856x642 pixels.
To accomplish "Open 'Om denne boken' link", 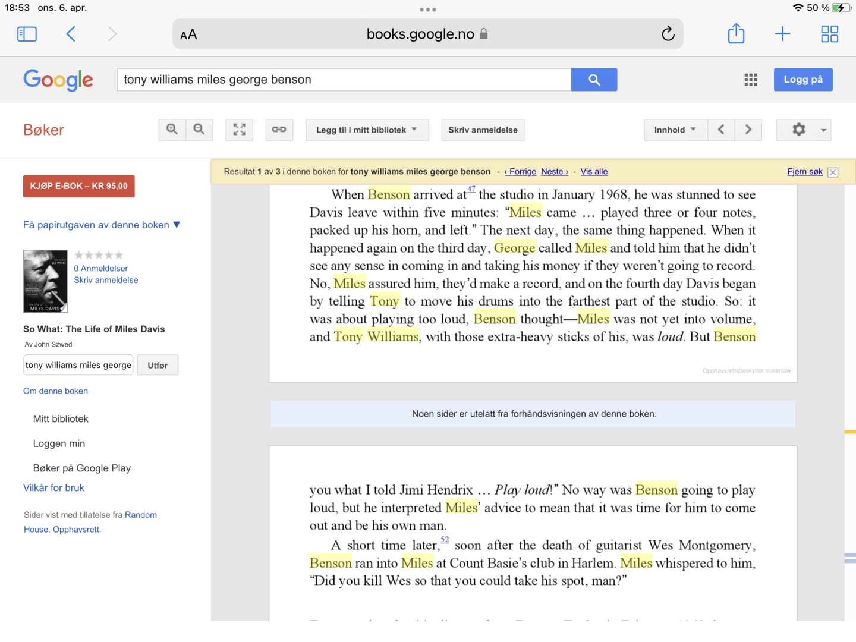I will point(55,391).
